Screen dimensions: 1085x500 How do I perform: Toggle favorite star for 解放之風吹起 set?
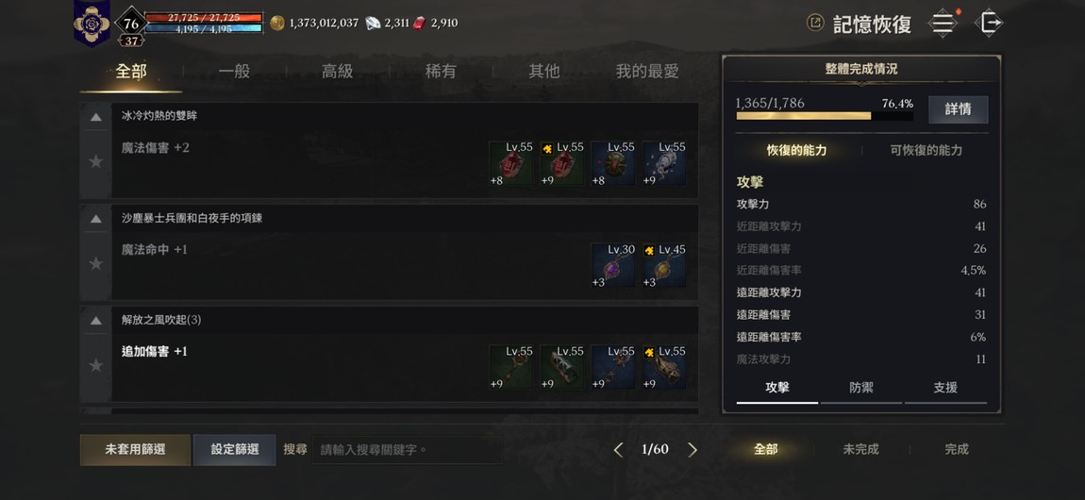95,365
